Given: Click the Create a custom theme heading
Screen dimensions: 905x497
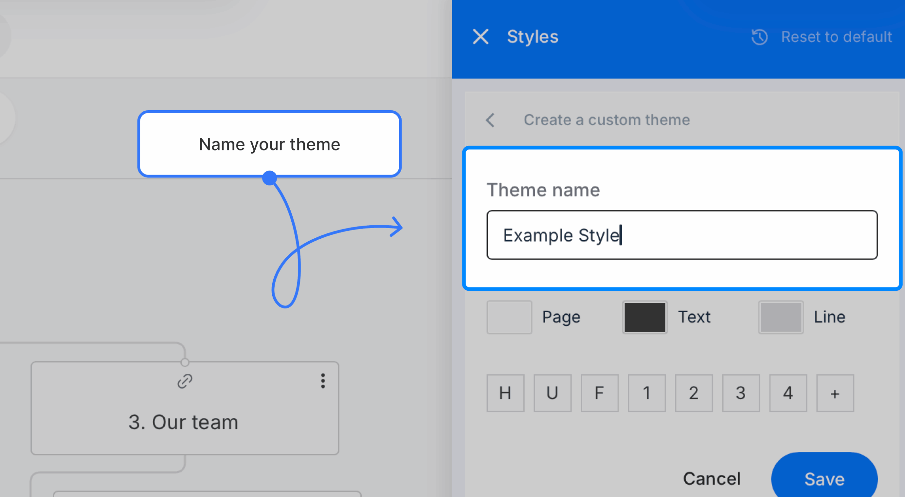Looking at the screenshot, I should (607, 120).
